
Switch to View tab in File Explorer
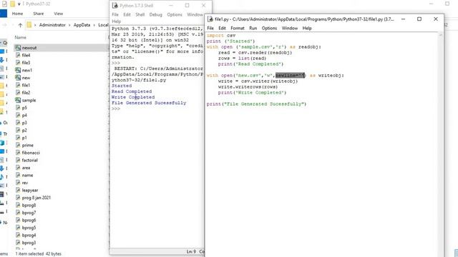(58, 14)
